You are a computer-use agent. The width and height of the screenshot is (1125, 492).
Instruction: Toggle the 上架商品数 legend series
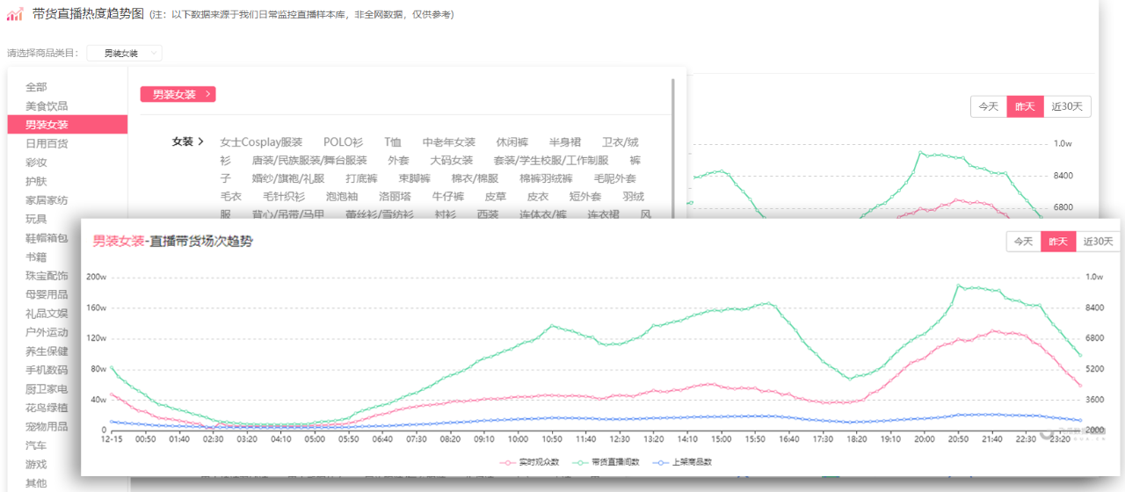(682, 462)
